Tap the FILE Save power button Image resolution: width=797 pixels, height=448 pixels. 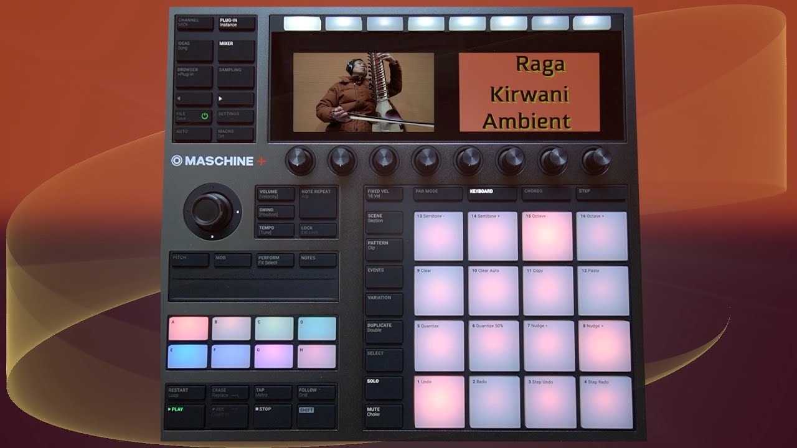tap(194, 116)
